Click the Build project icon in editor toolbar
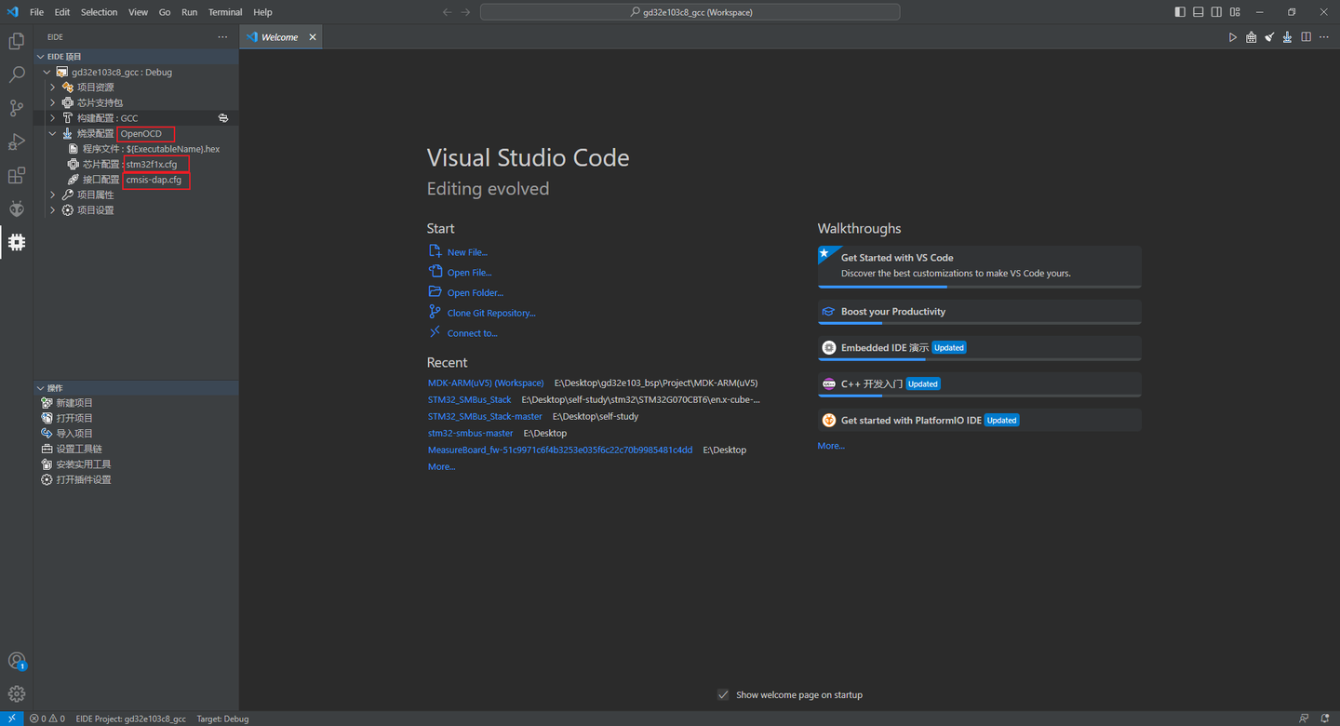Image resolution: width=1340 pixels, height=726 pixels. [1233, 36]
